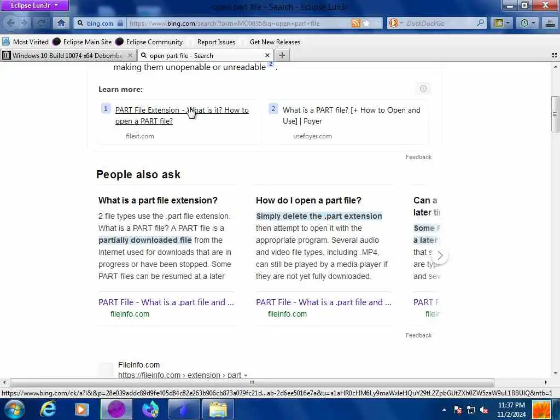The image size is (560, 420).
Task: Go forward to the next page
Action: point(24,23)
